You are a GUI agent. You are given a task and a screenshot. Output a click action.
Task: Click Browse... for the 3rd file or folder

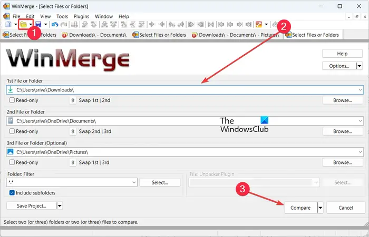(343, 162)
